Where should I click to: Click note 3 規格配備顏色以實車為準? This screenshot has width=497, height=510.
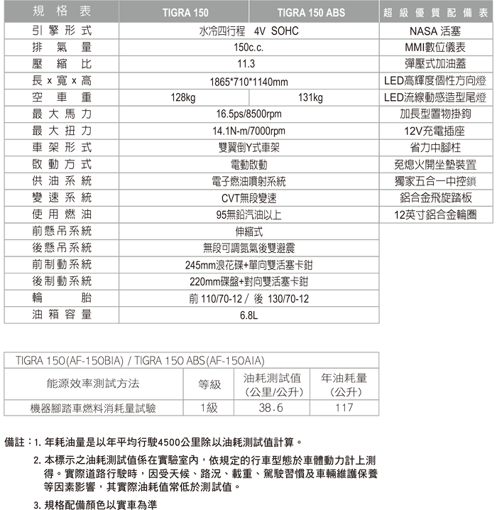pos(95,504)
